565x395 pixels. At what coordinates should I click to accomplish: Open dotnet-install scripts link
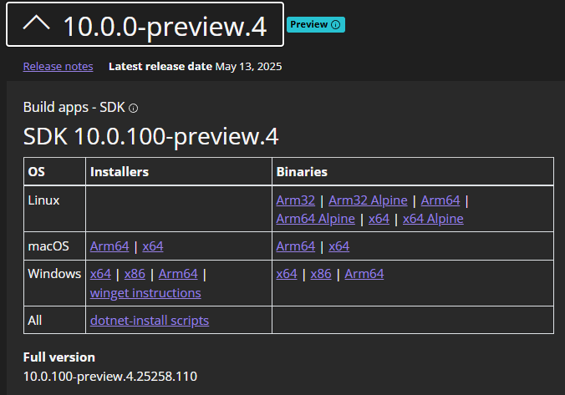(x=150, y=321)
